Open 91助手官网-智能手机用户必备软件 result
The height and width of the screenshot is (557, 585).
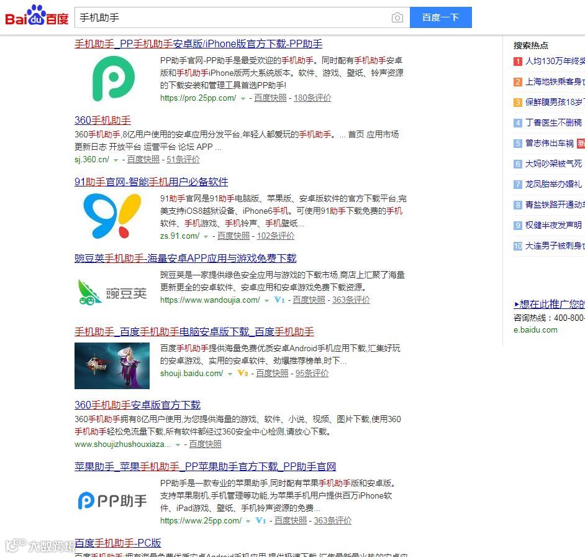[x=151, y=182]
